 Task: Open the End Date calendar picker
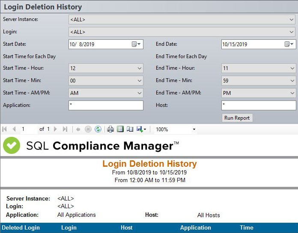289,44
